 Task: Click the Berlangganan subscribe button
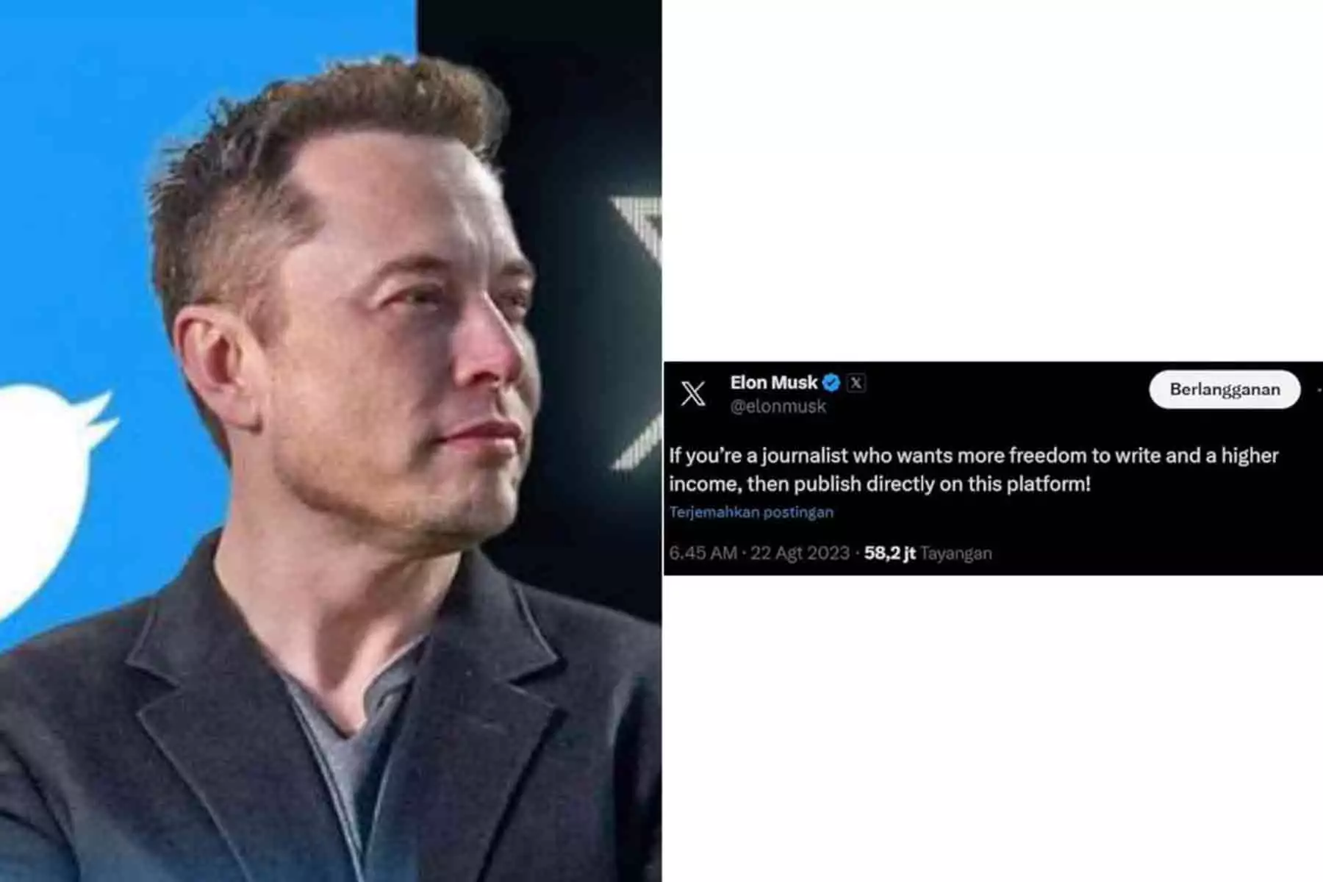(1225, 390)
